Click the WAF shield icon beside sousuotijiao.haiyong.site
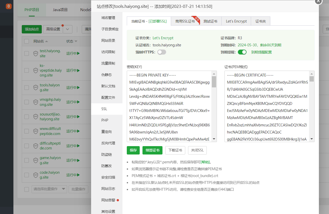Screen dimensions: 329x214 36,117
